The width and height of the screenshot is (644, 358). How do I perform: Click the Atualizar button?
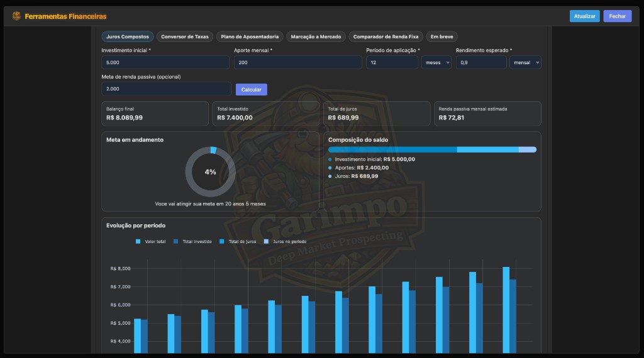coord(584,16)
